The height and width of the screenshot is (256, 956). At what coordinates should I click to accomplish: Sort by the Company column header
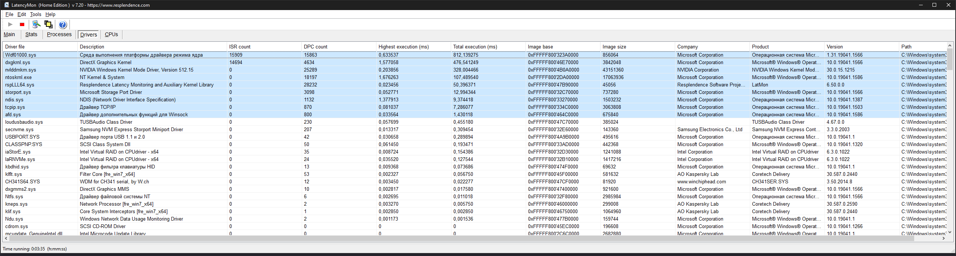pyautogui.click(x=713, y=47)
